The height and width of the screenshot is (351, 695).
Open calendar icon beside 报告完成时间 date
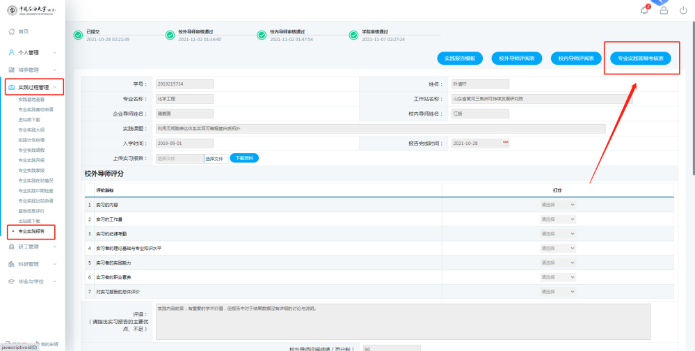point(506,143)
